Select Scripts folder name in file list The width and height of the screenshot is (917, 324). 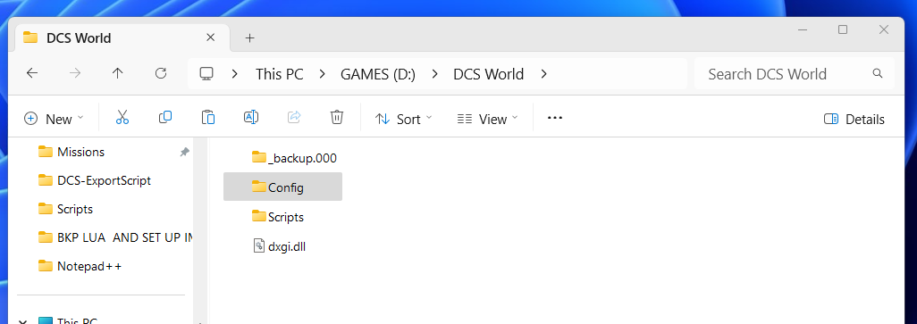point(286,217)
